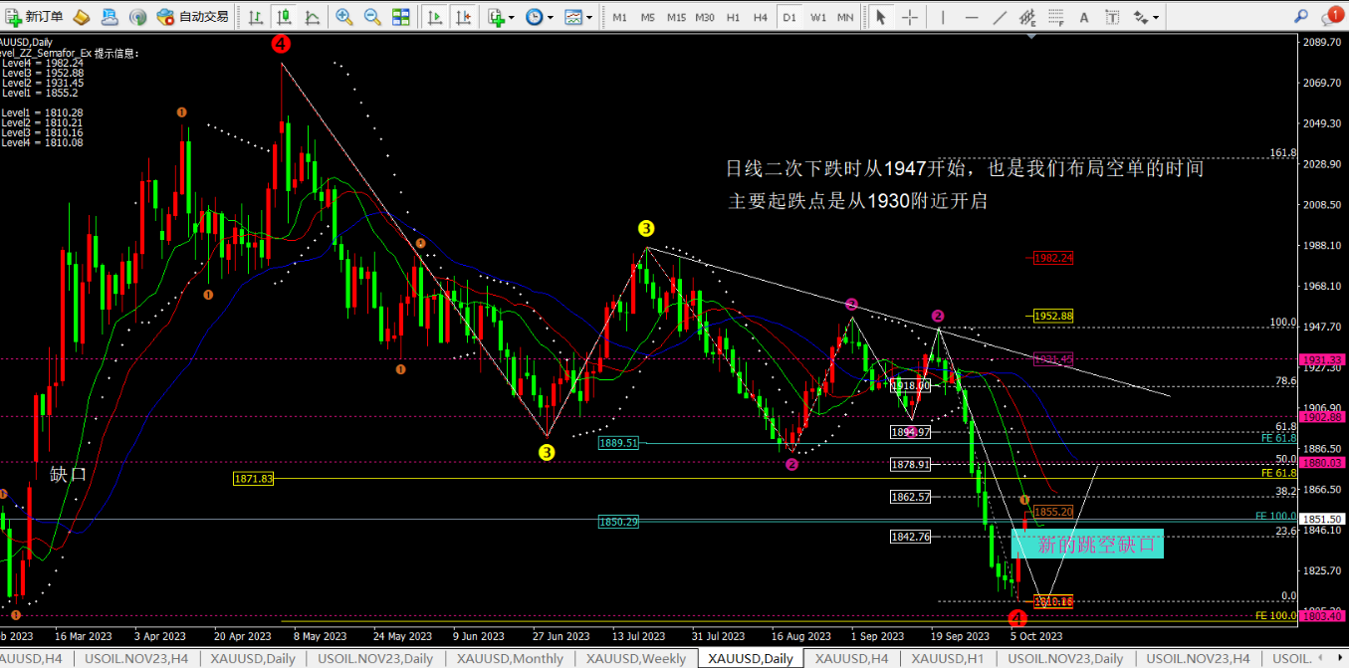Open the New Order (新订单) dialog
The image size is (1349, 668).
[35, 17]
